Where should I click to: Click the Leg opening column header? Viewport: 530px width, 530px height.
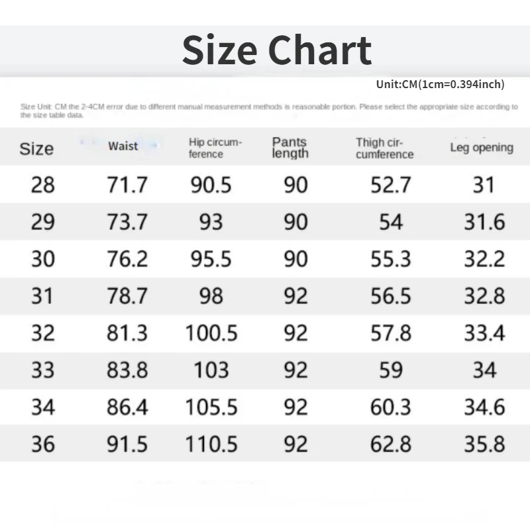pyautogui.click(x=482, y=147)
